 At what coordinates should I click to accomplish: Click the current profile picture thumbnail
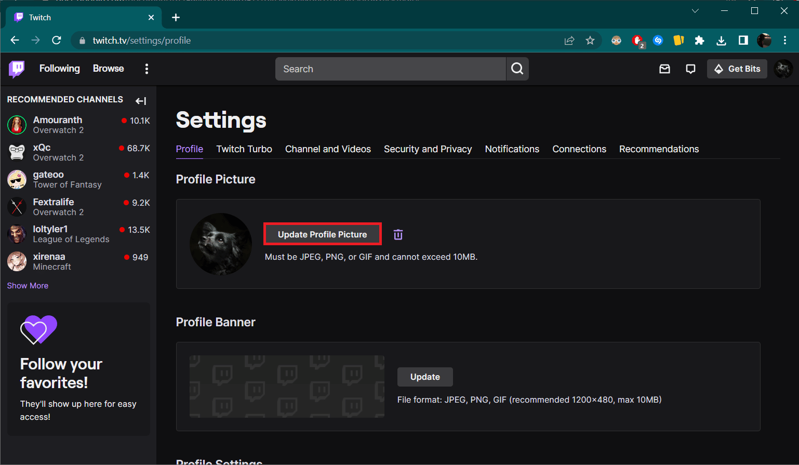221,244
